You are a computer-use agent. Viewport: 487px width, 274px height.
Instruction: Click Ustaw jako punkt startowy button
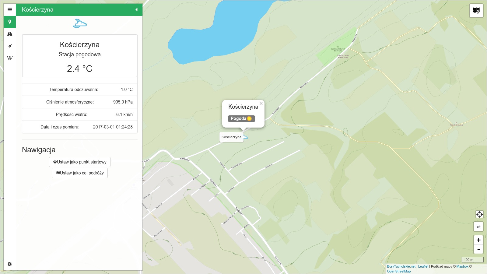coord(80,162)
